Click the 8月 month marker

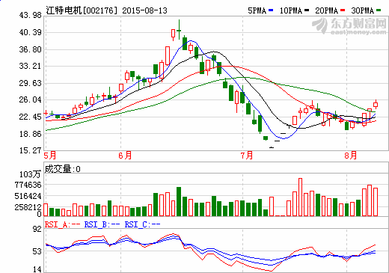(x=351, y=156)
